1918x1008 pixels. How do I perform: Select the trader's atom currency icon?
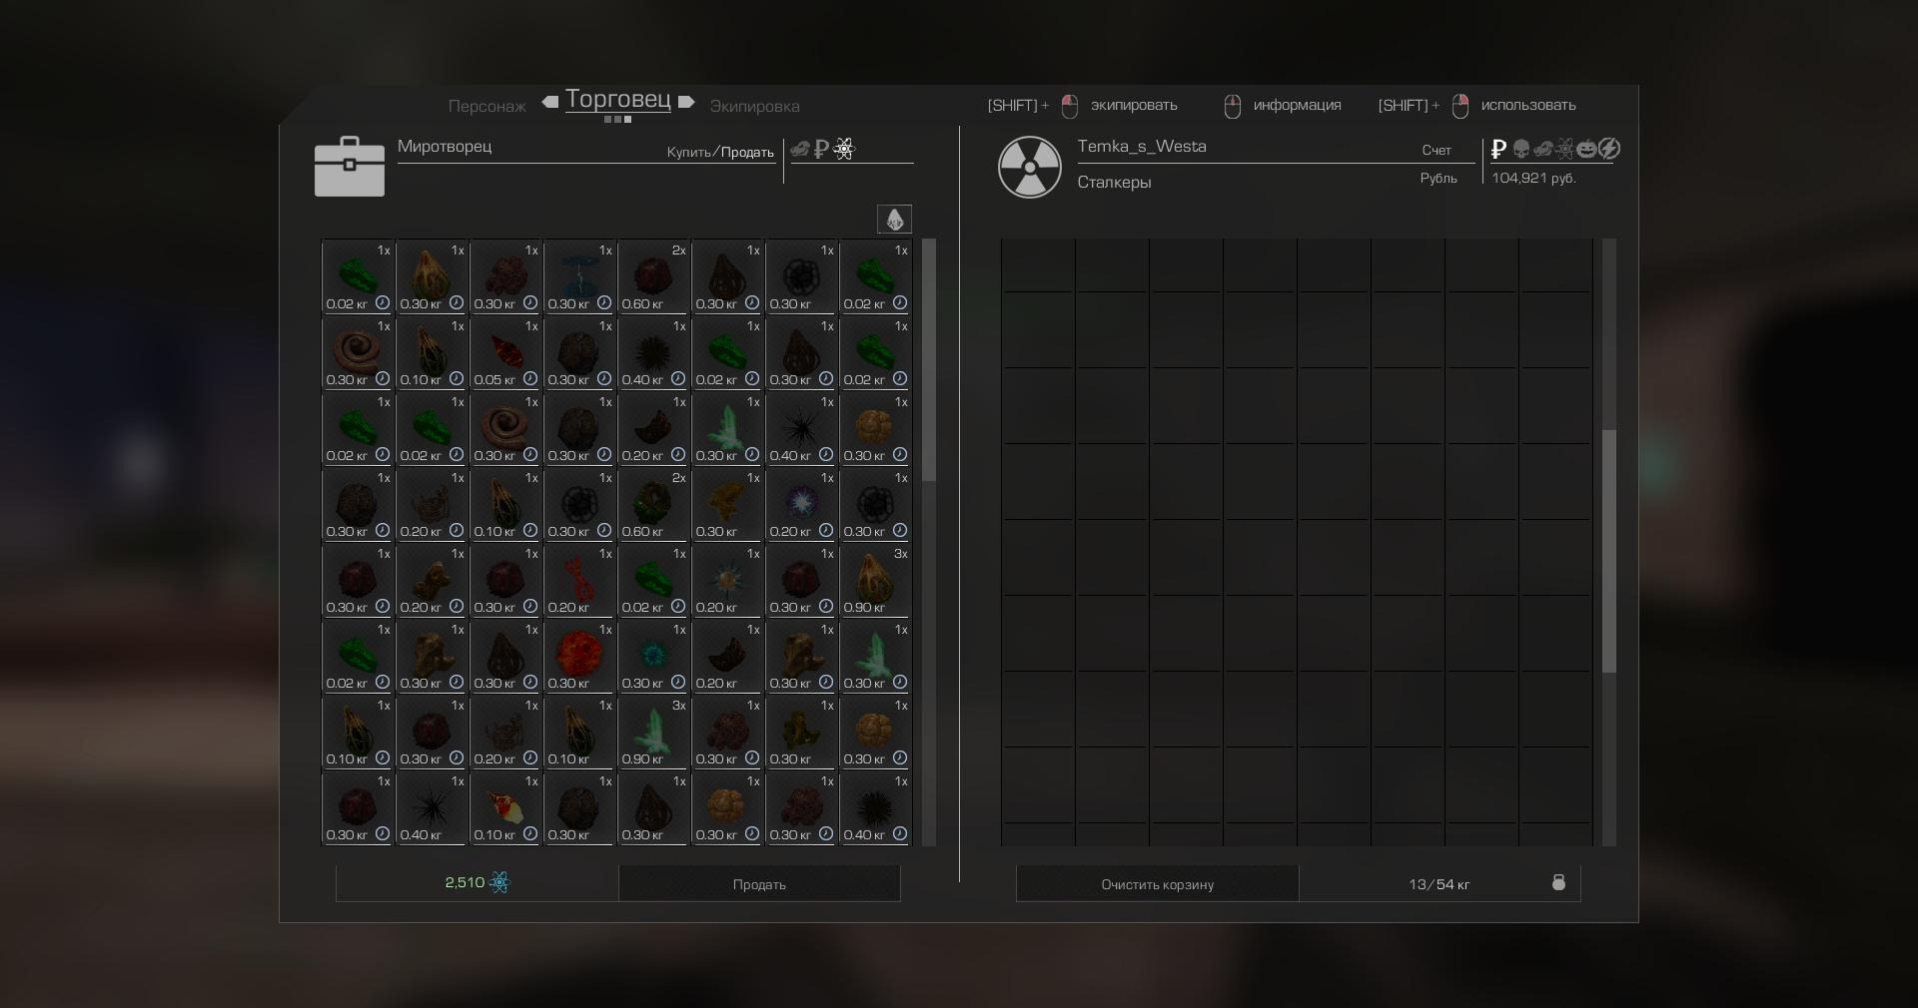tap(844, 150)
